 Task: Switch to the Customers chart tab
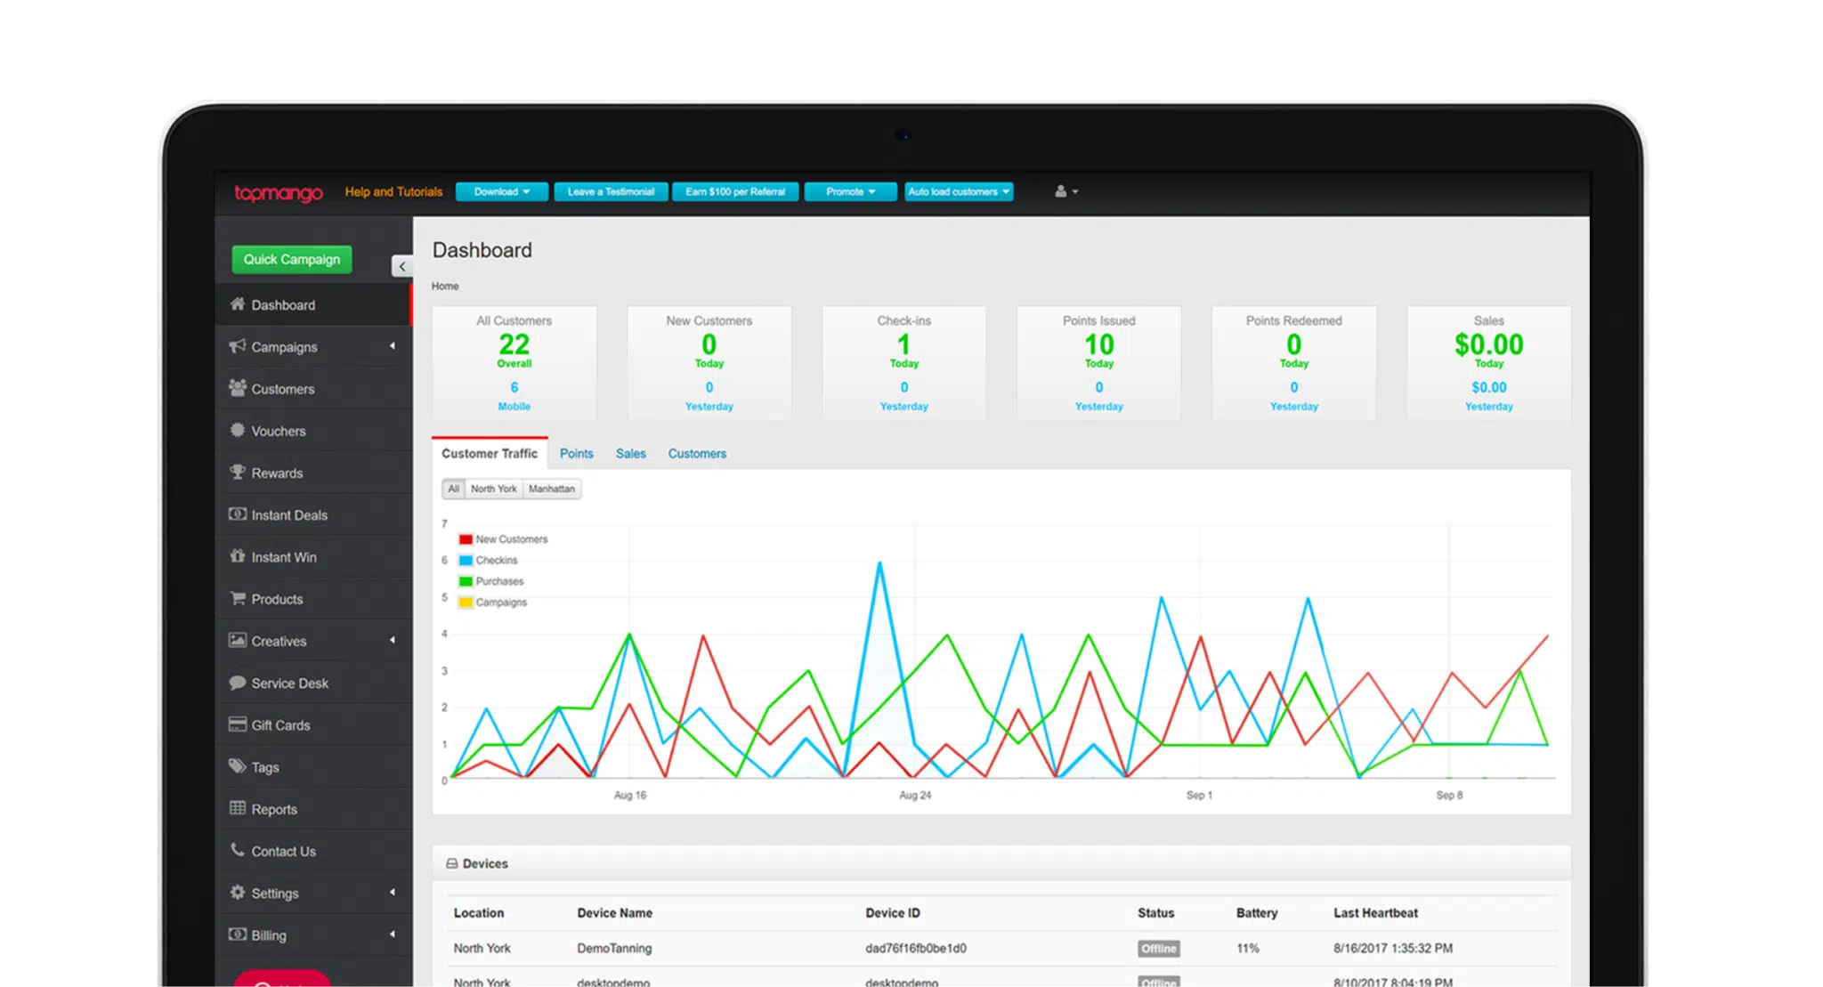coord(697,453)
